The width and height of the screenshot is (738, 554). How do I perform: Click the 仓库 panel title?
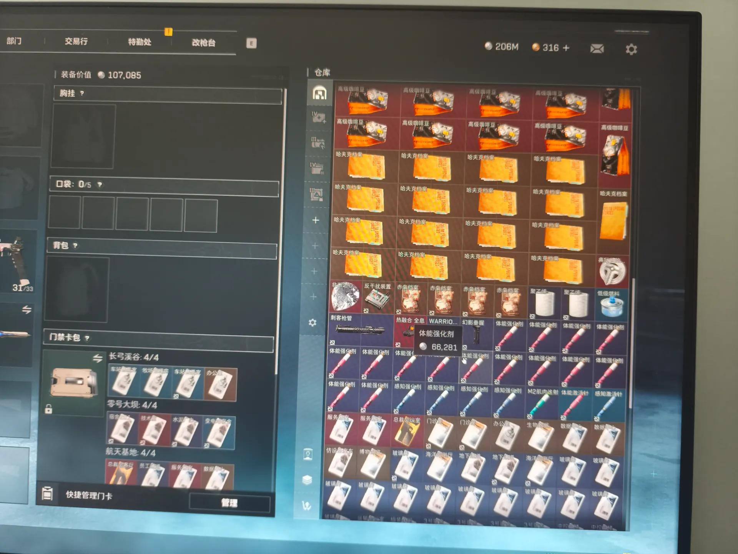point(322,73)
